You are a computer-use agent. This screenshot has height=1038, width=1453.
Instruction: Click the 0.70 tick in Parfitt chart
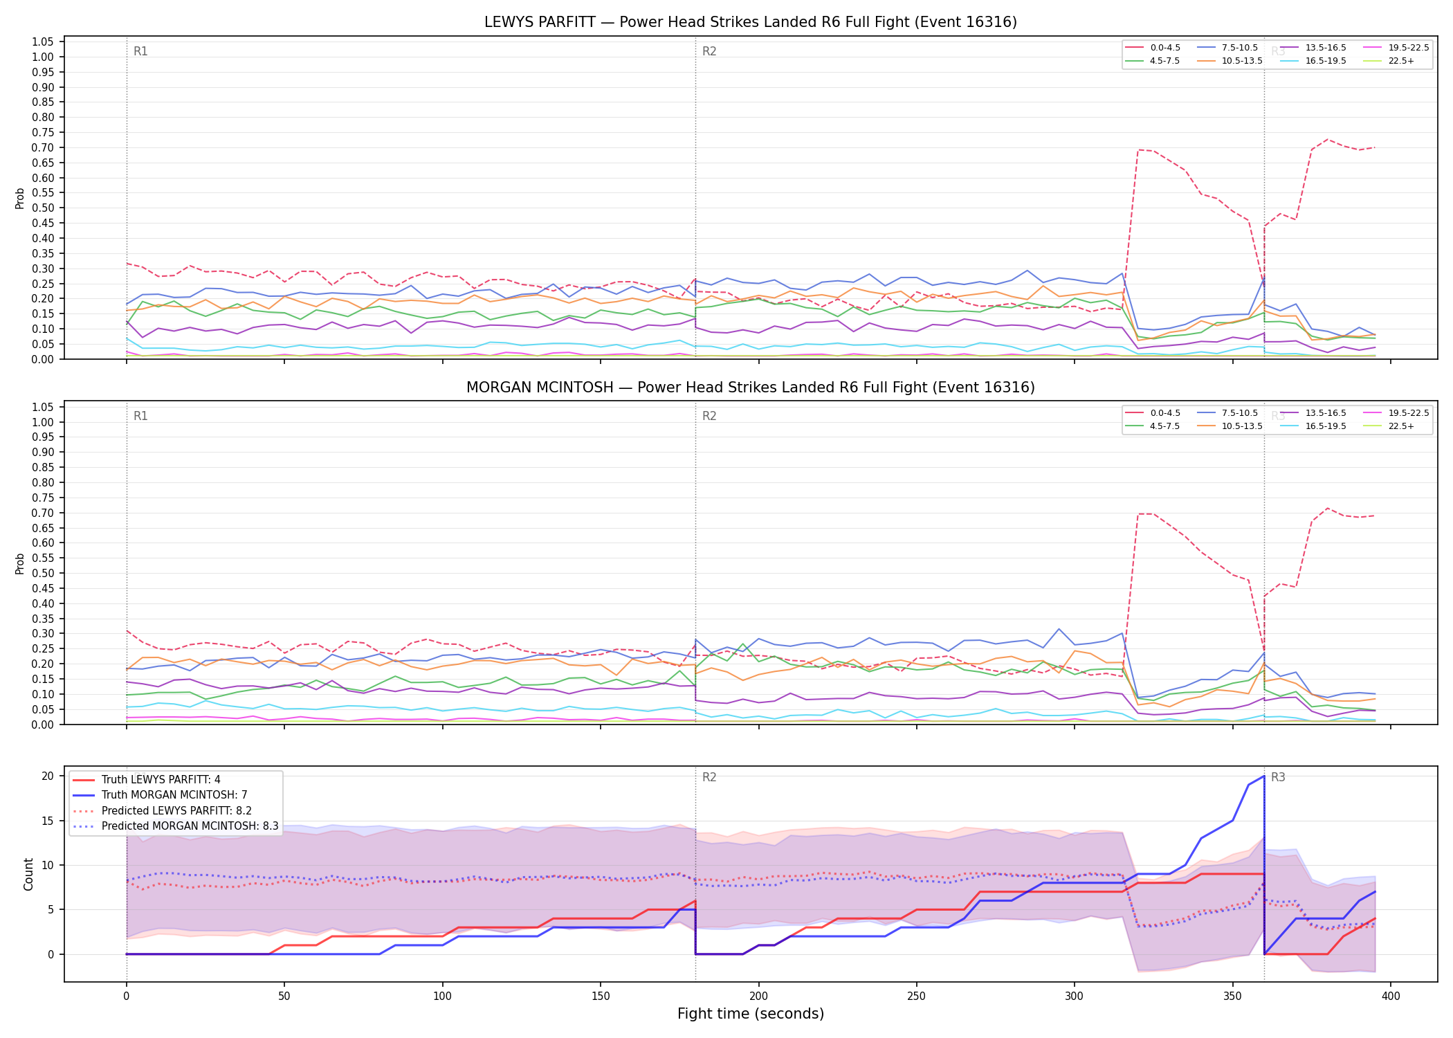click(43, 147)
